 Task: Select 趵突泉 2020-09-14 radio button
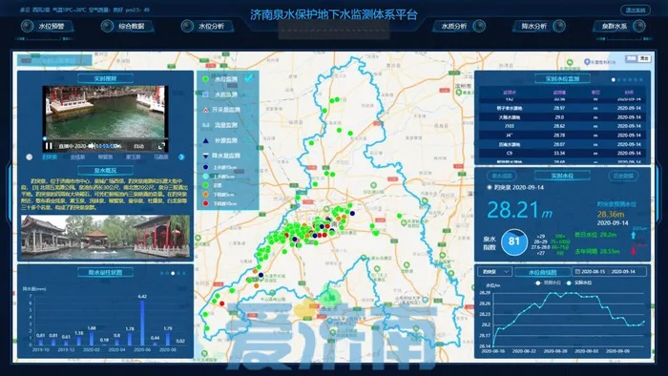(x=490, y=187)
